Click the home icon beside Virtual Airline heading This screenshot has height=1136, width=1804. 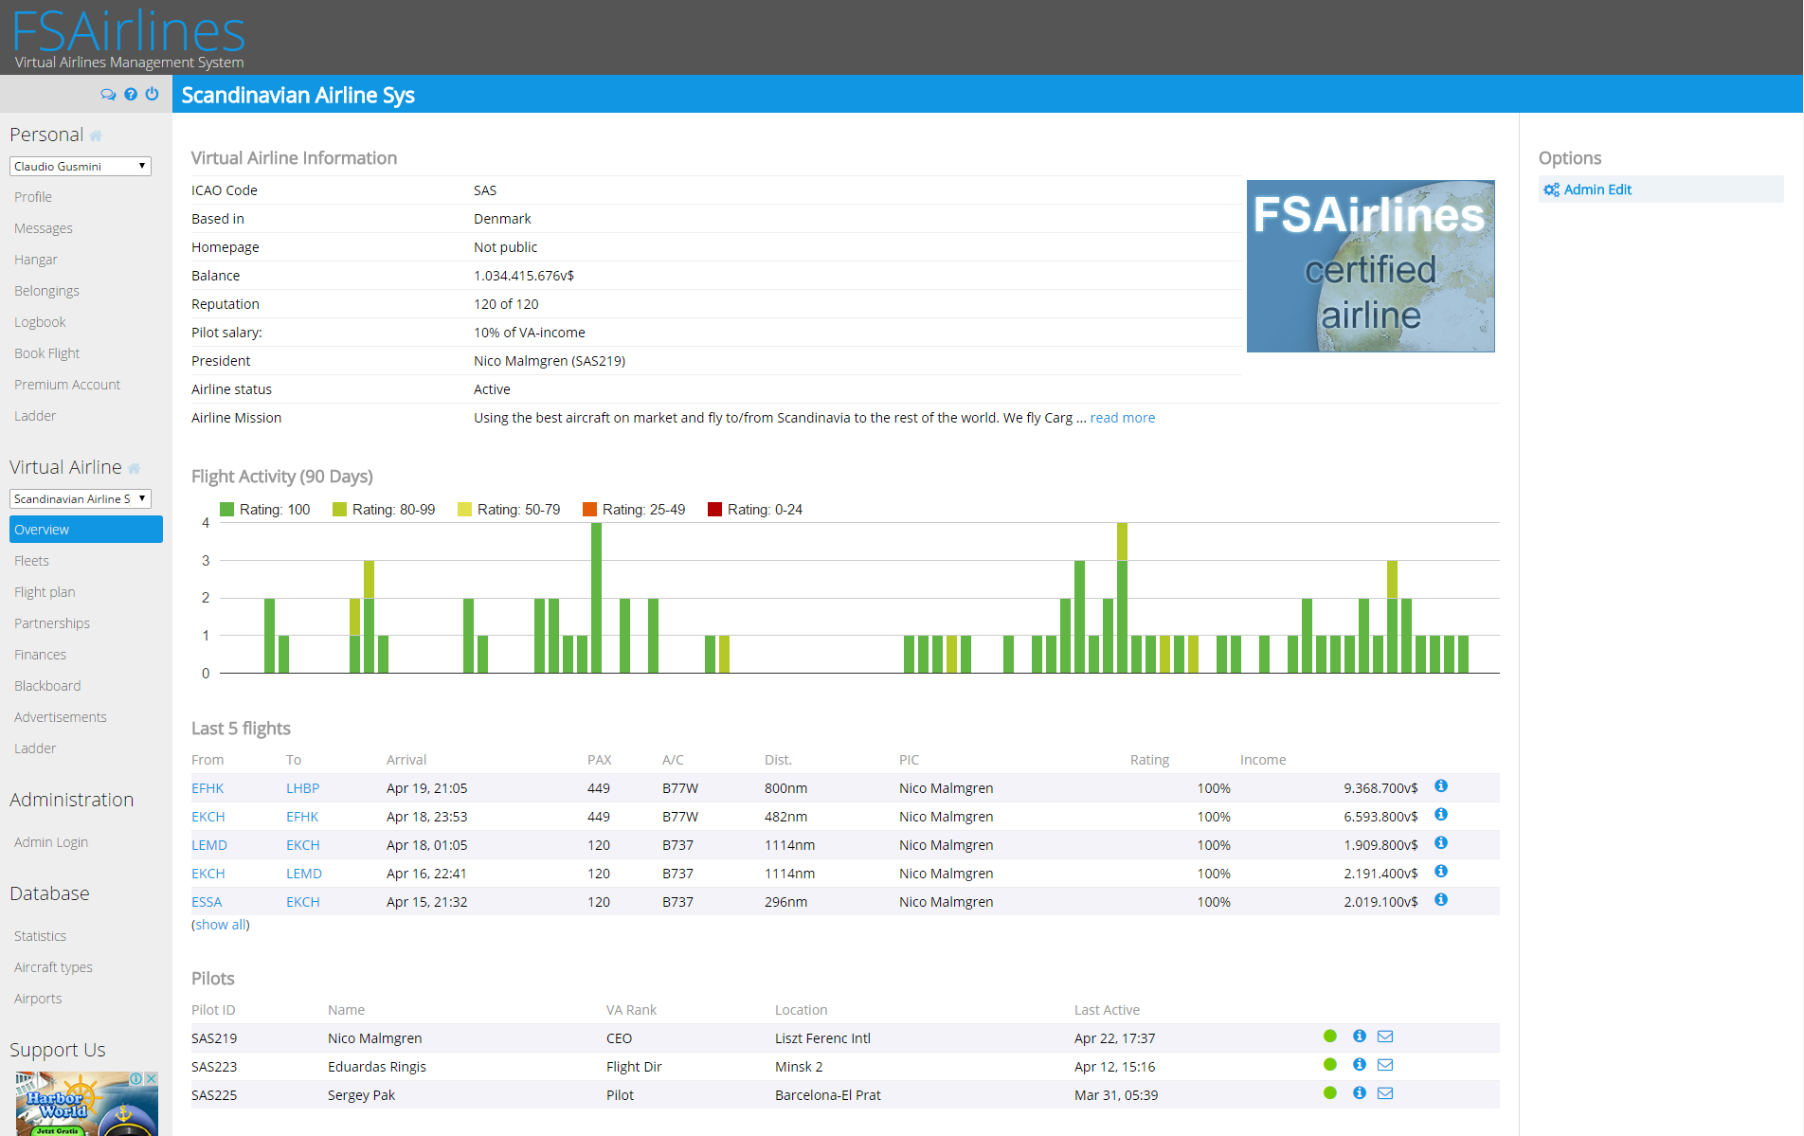134,469
